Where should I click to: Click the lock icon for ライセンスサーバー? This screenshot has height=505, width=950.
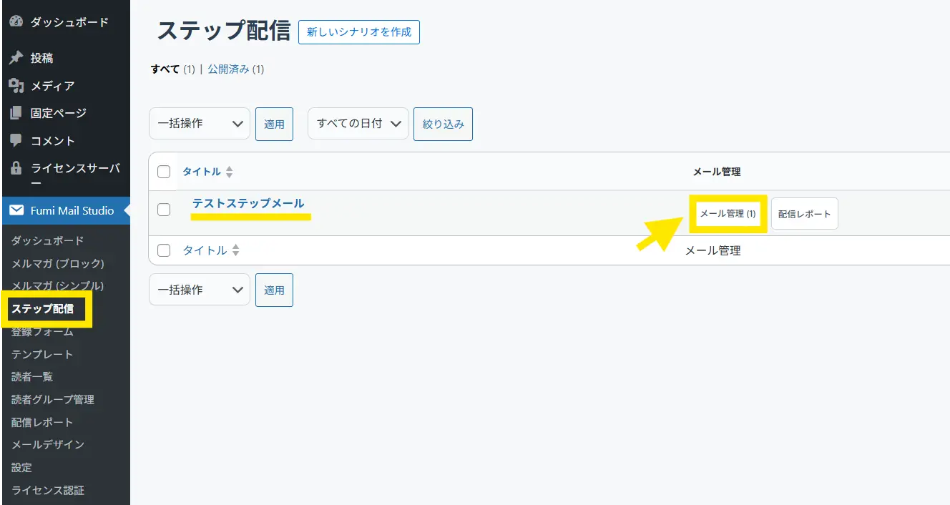tap(16, 169)
